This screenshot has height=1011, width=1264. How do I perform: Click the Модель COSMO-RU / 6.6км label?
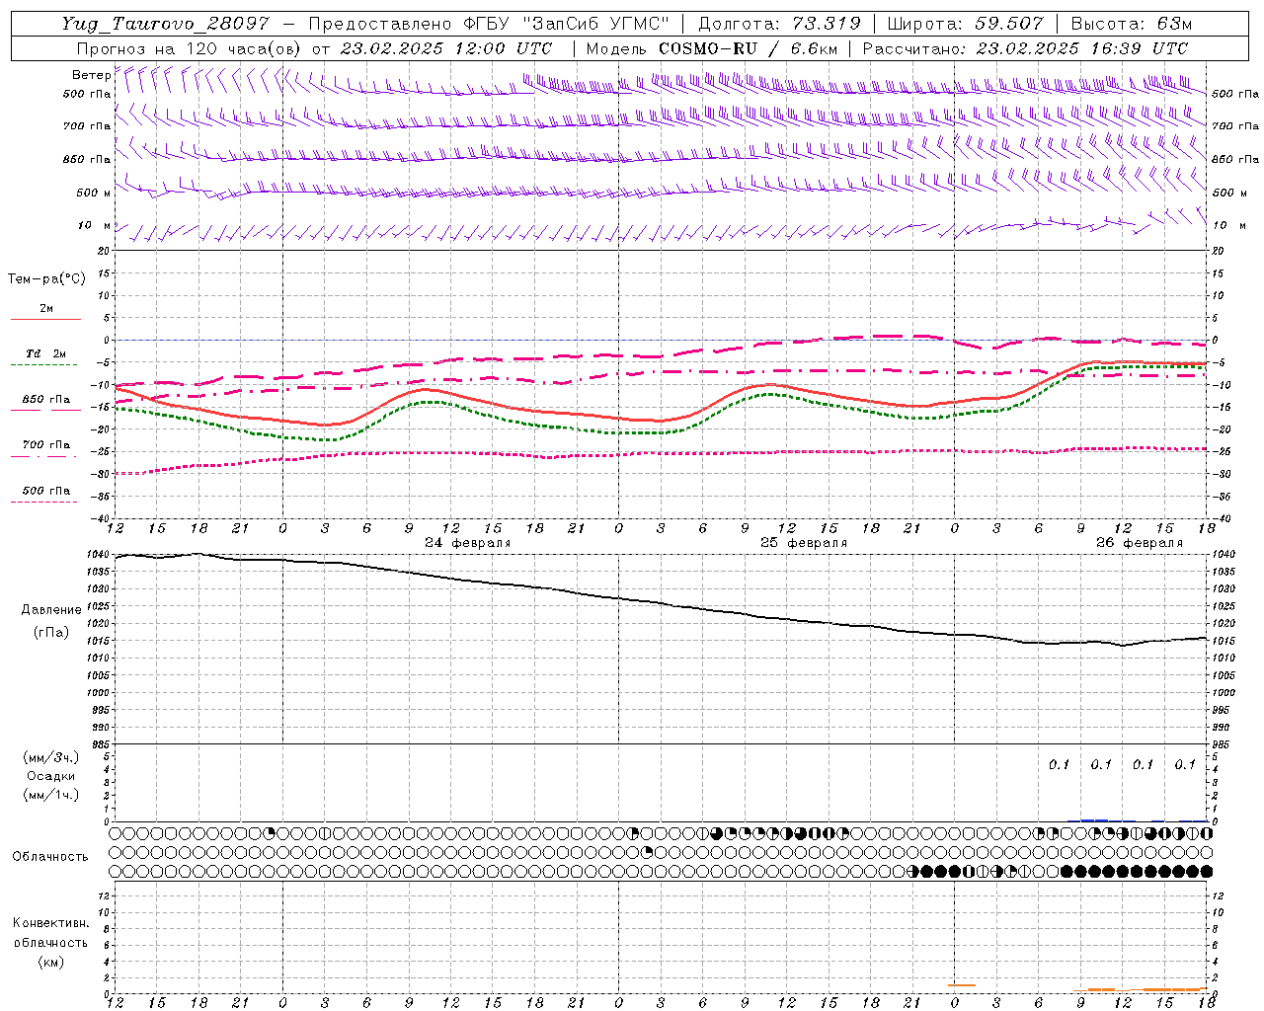pos(711,48)
